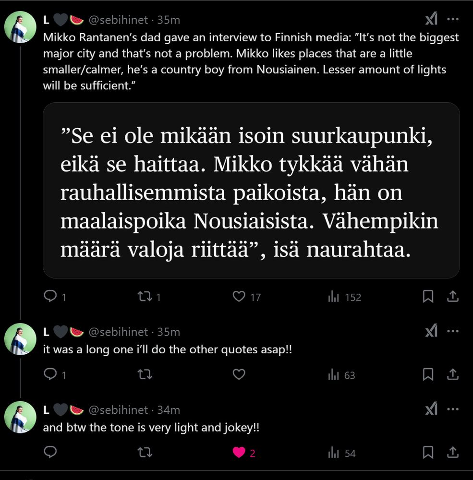473x480 pixels.
Task: Open more menu on "long one" tweet
Action: point(452,331)
